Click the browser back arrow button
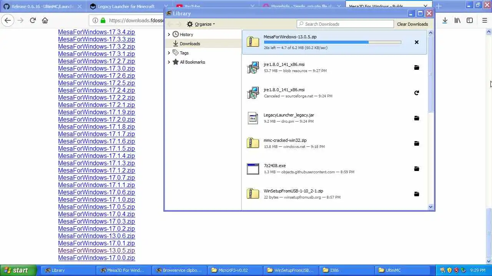This screenshot has width=492, height=276. point(8,20)
